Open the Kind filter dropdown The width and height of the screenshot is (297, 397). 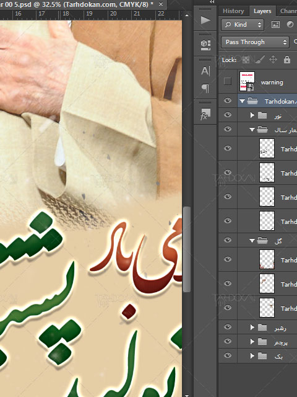(x=243, y=25)
